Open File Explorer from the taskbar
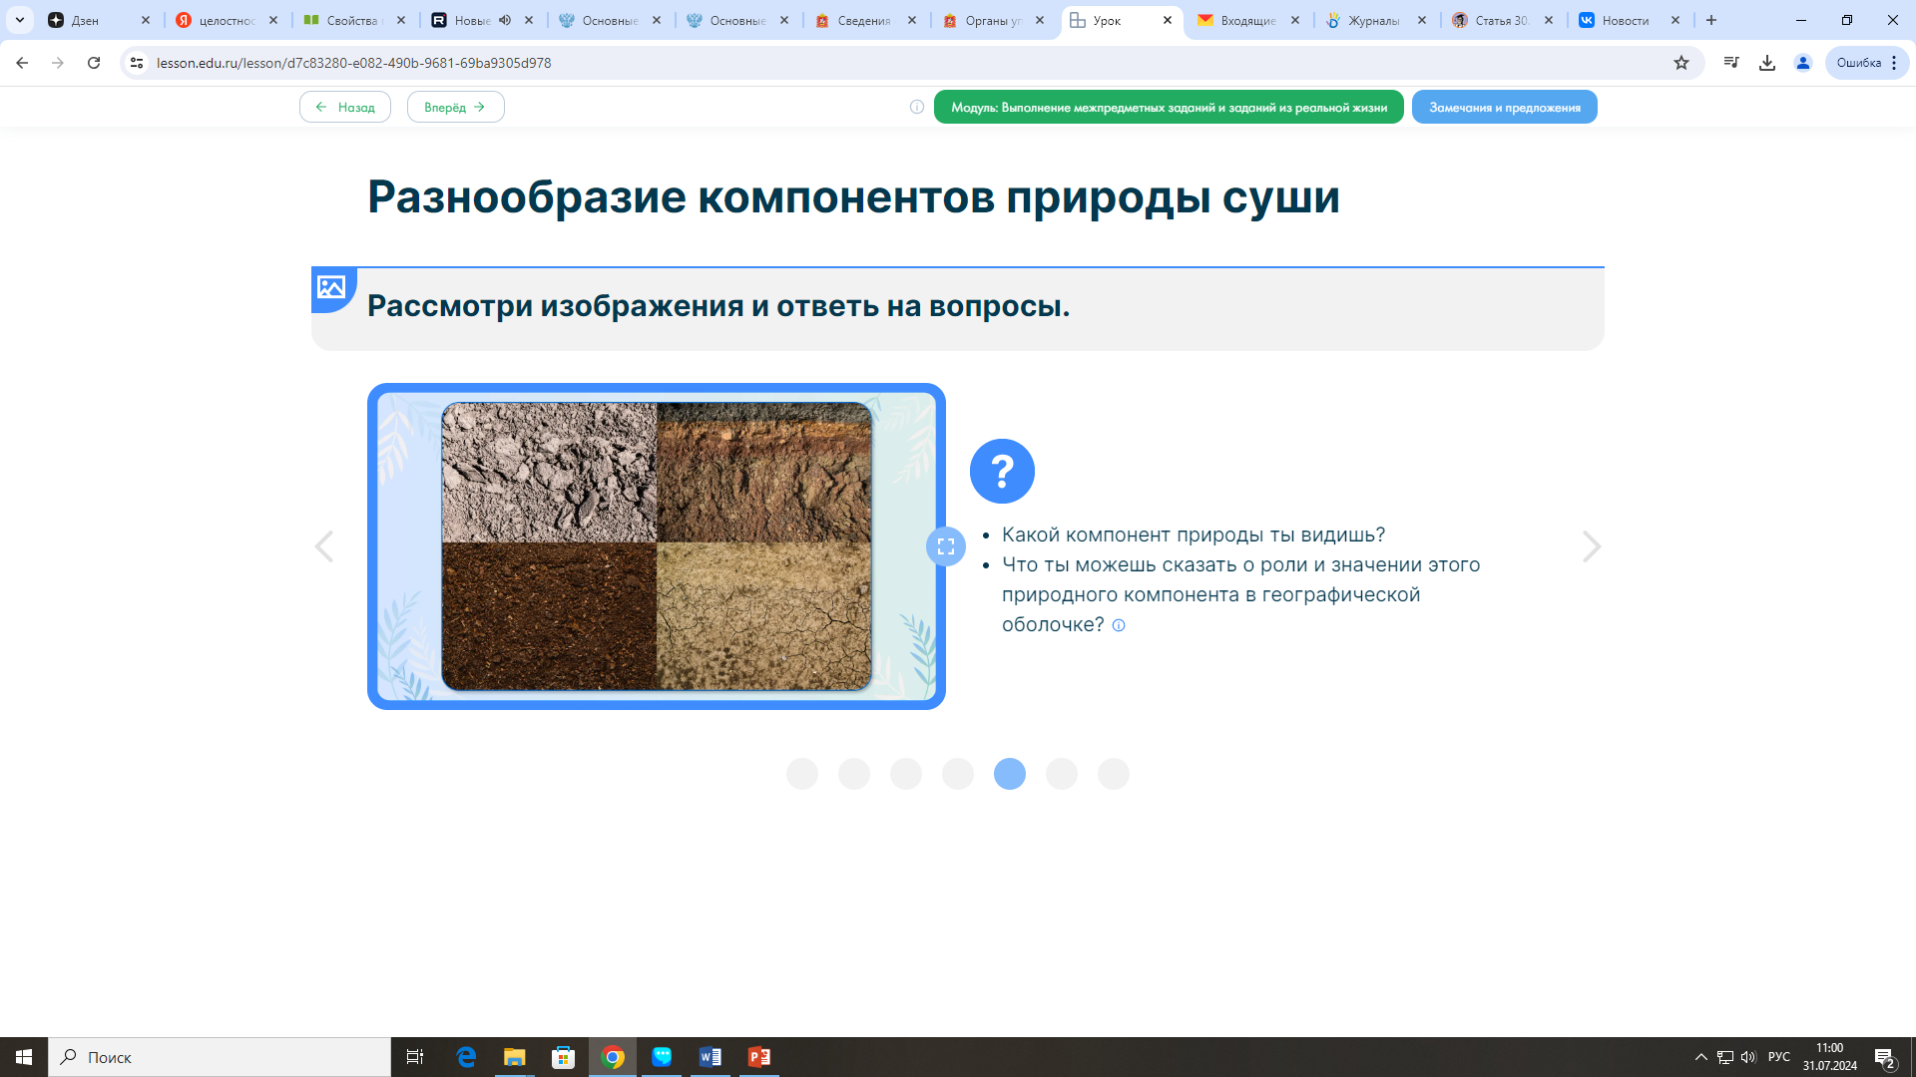The width and height of the screenshot is (1916, 1077). [x=514, y=1057]
